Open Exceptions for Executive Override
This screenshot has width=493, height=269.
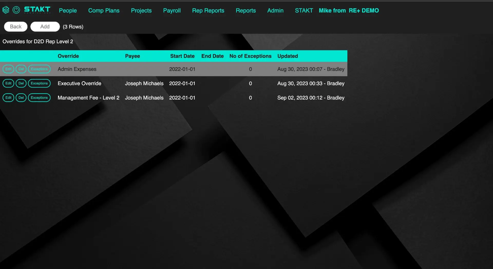pyautogui.click(x=39, y=83)
